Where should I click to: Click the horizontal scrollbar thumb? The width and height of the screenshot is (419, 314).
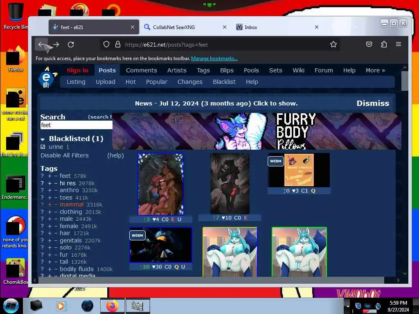pos(211,280)
